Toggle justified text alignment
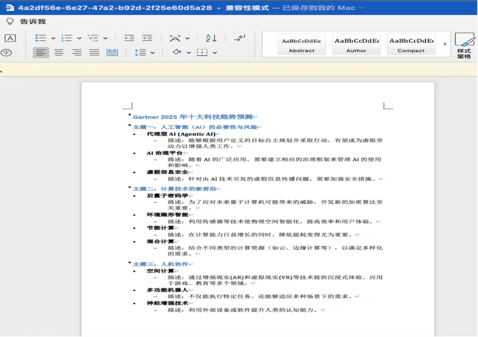The width and height of the screenshot is (478, 337). tap(94, 53)
